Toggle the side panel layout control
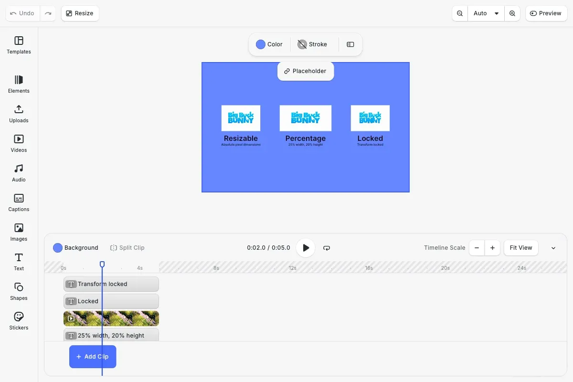The width and height of the screenshot is (573, 382). (x=350, y=44)
